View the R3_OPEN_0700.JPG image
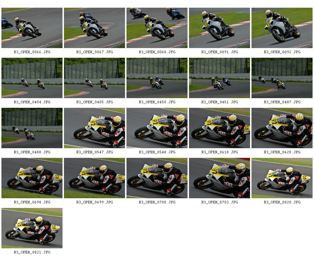The image size is (314, 256). pyautogui.click(x=157, y=178)
